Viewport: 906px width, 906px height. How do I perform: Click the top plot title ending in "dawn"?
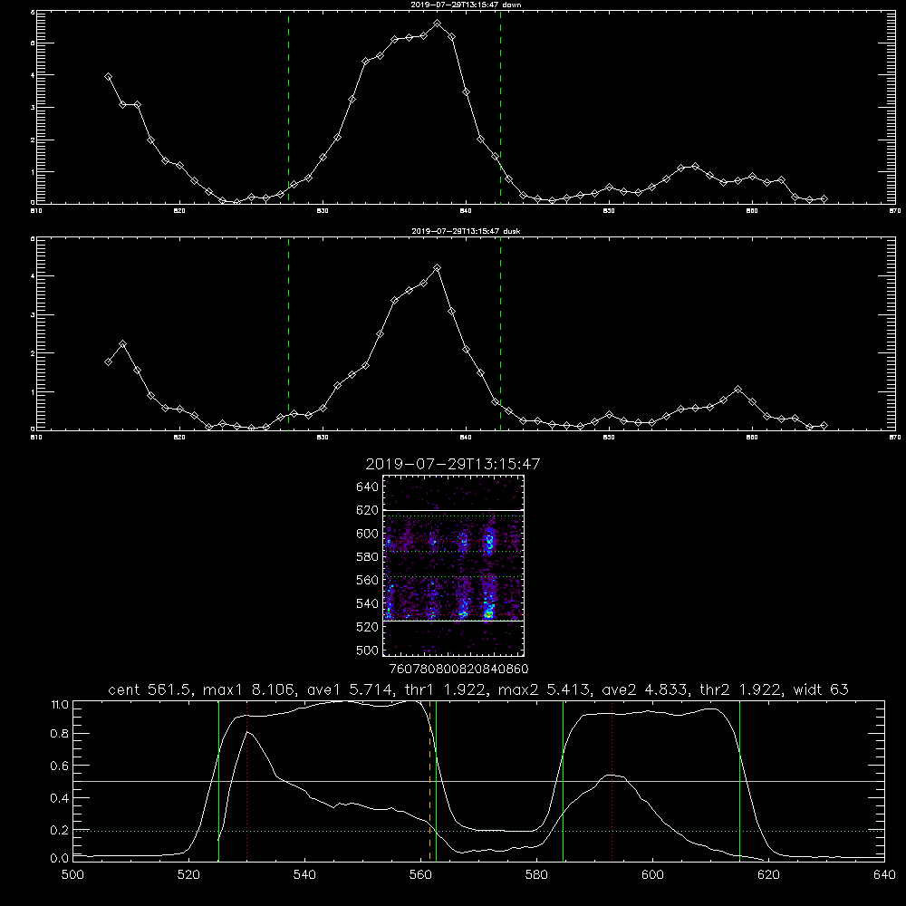pos(466,5)
